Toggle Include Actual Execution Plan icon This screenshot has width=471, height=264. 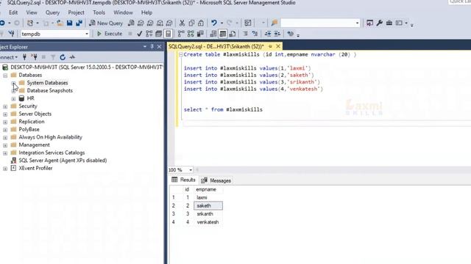(x=181, y=34)
